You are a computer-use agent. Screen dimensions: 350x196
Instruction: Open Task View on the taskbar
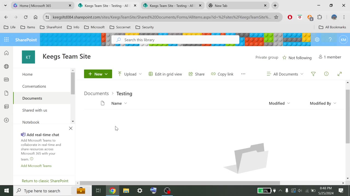pyautogui.click(x=98, y=191)
